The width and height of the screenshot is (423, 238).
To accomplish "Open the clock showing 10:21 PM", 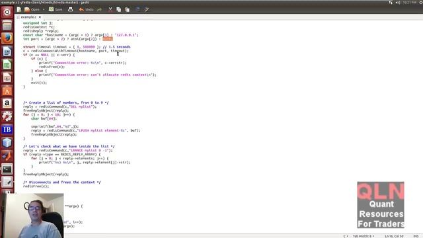I will coord(410,3).
